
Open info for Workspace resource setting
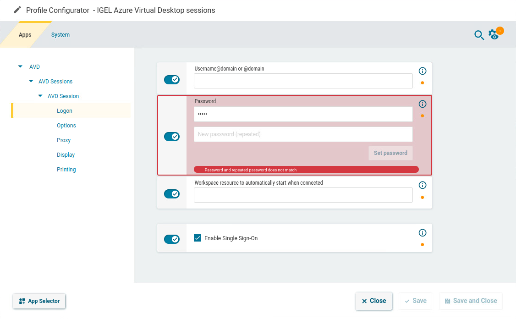[423, 185]
